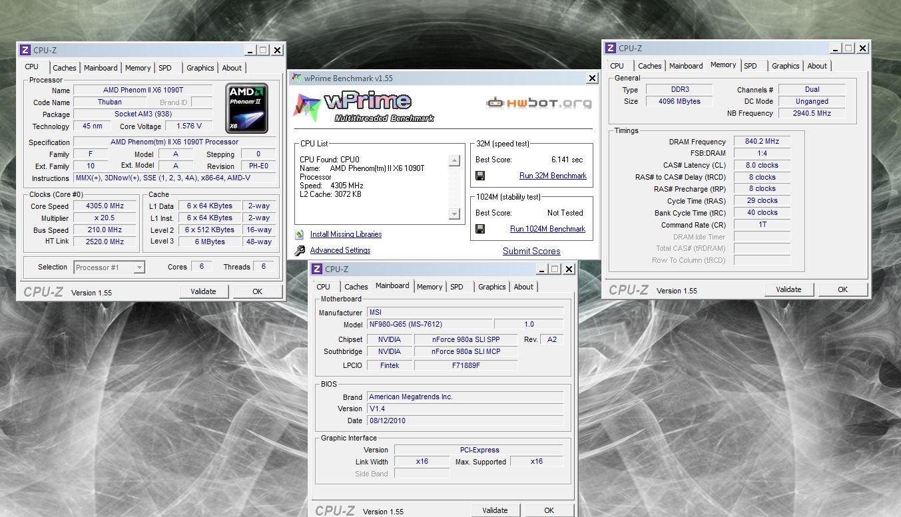
Task: Click the Multiplier x 20.5 value
Action: [105, 218]
